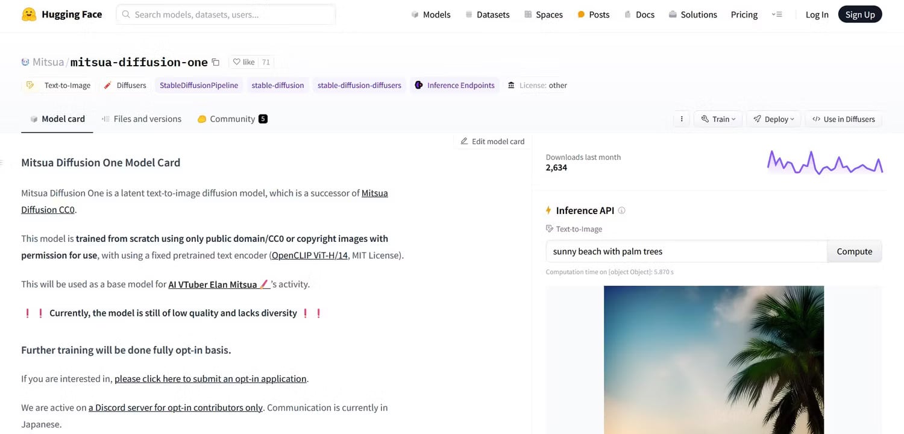Open the Community tab
904x434 pixels.
pyautogui.click(x=232, y=119)
